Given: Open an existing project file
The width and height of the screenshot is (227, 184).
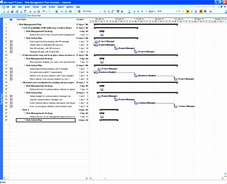Looking at the screenshot, I should pos(8,12).
